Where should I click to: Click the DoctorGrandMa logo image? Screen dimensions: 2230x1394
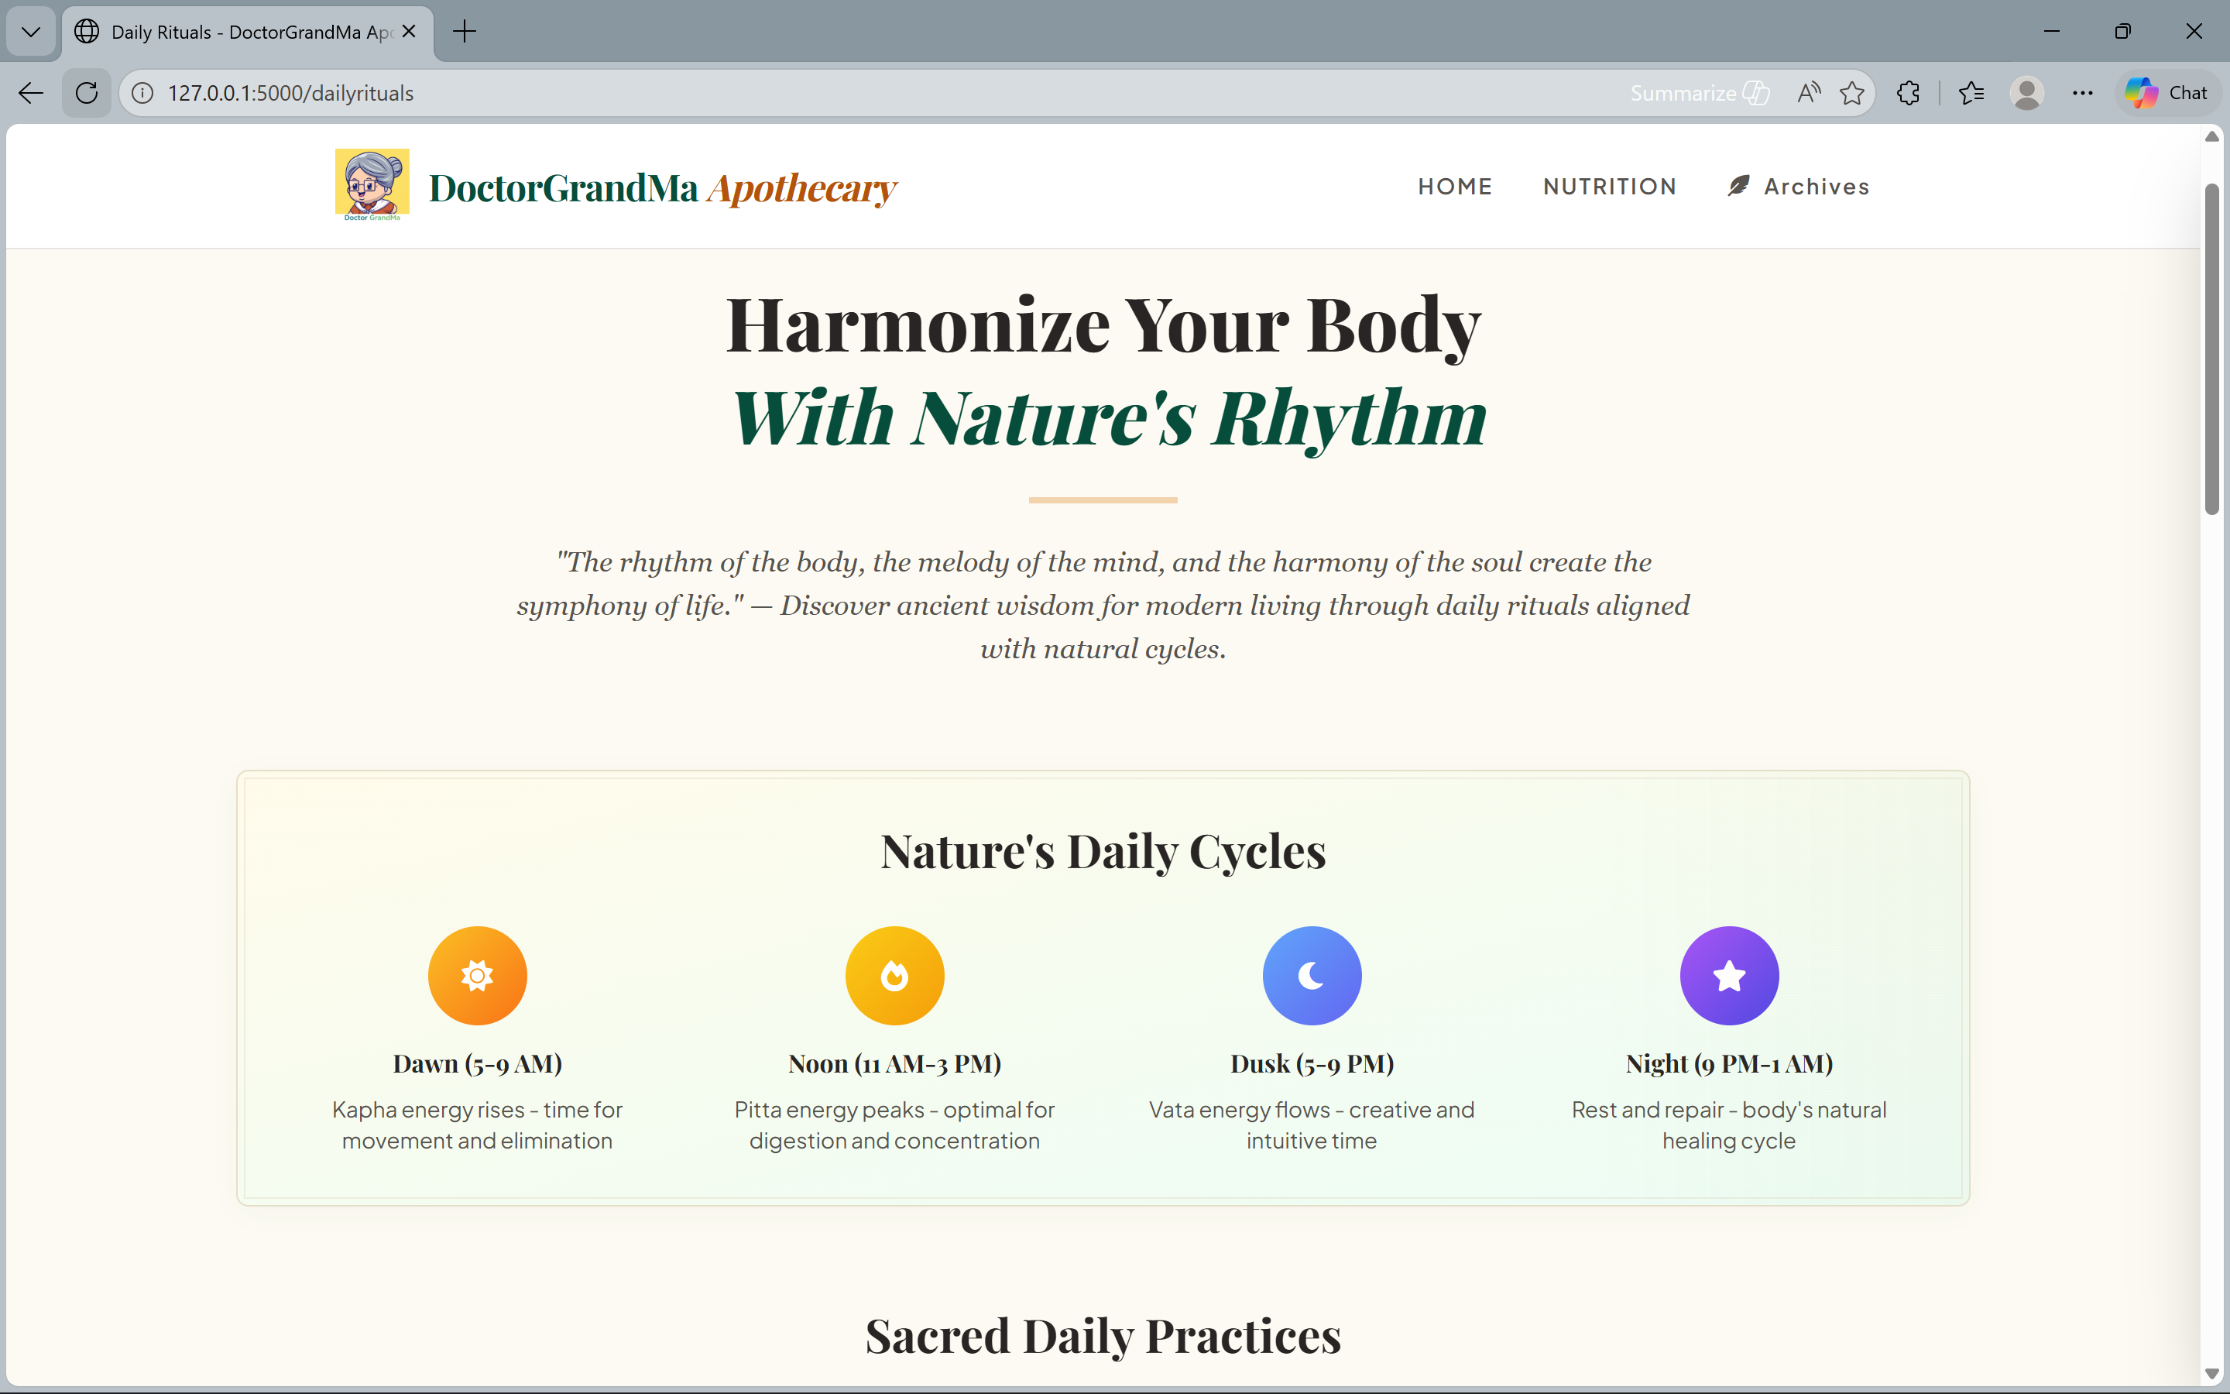click(x=372, y=185)
